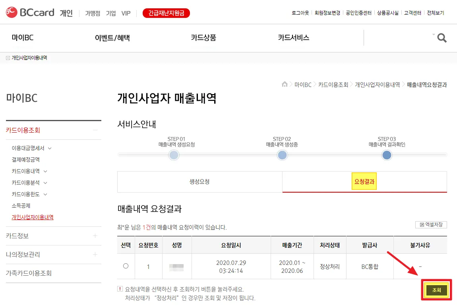The image size is (457, 307).
Task: Click STEP 01 progress marker
Action: point(174,155)
